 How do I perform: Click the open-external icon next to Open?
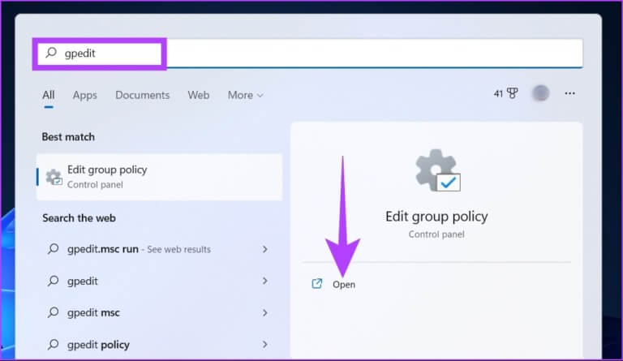click(316, 284)
